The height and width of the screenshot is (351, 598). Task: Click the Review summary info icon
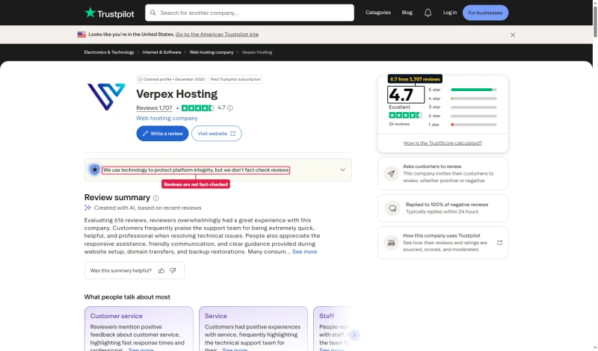pos(155,198)
